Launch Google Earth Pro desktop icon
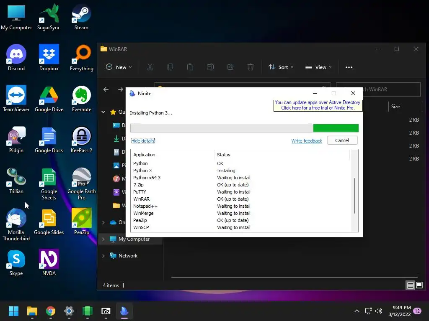429x321 pixels. [82, 184]
